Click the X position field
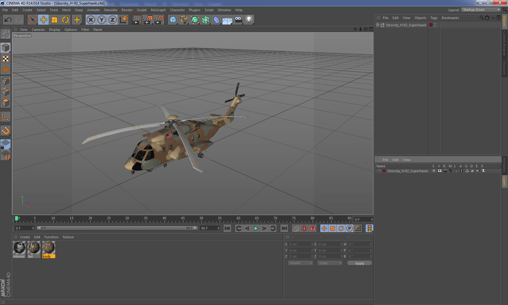The image size is (508, 305). [x=301, y=244]
